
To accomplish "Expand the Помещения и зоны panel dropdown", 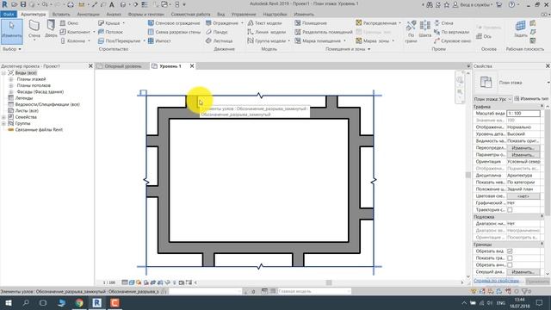I will 369,49.
